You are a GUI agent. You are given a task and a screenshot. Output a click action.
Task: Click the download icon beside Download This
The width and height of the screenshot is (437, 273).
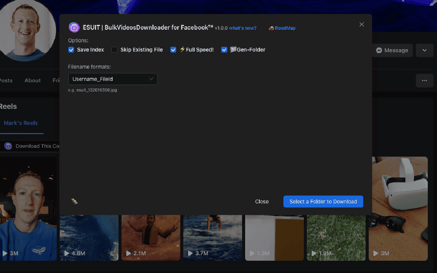pos(8,146)
